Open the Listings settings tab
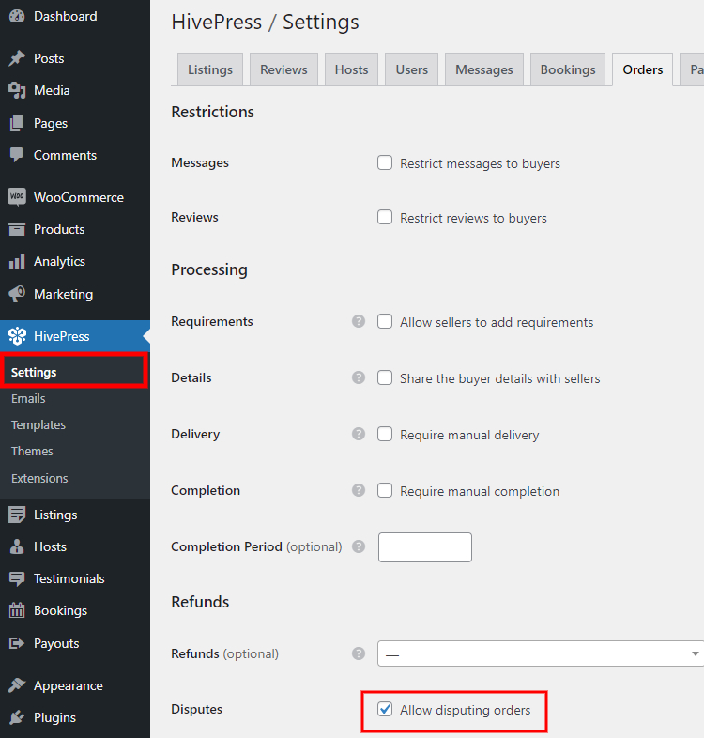 (210, 69)
